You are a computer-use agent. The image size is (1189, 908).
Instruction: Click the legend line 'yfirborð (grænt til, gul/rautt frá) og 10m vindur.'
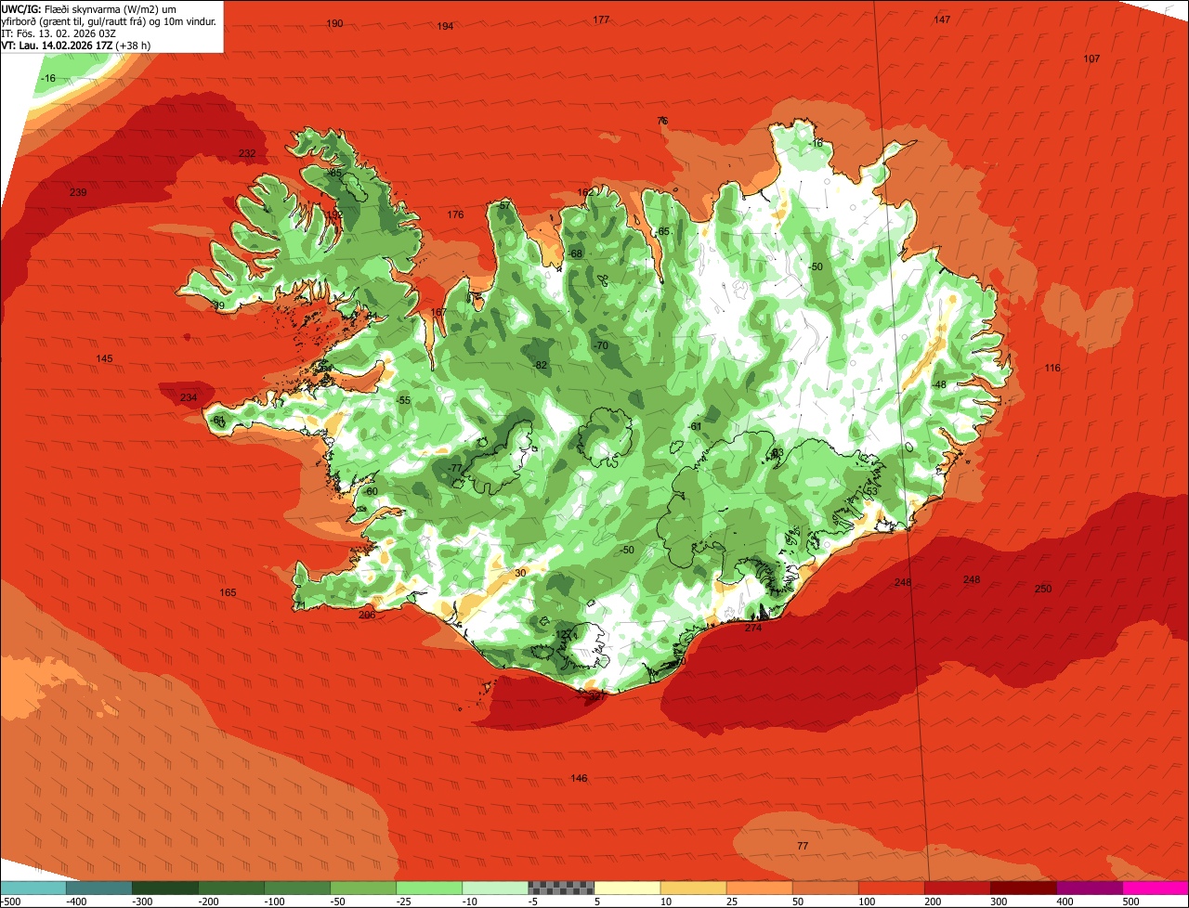click(110, 20)
